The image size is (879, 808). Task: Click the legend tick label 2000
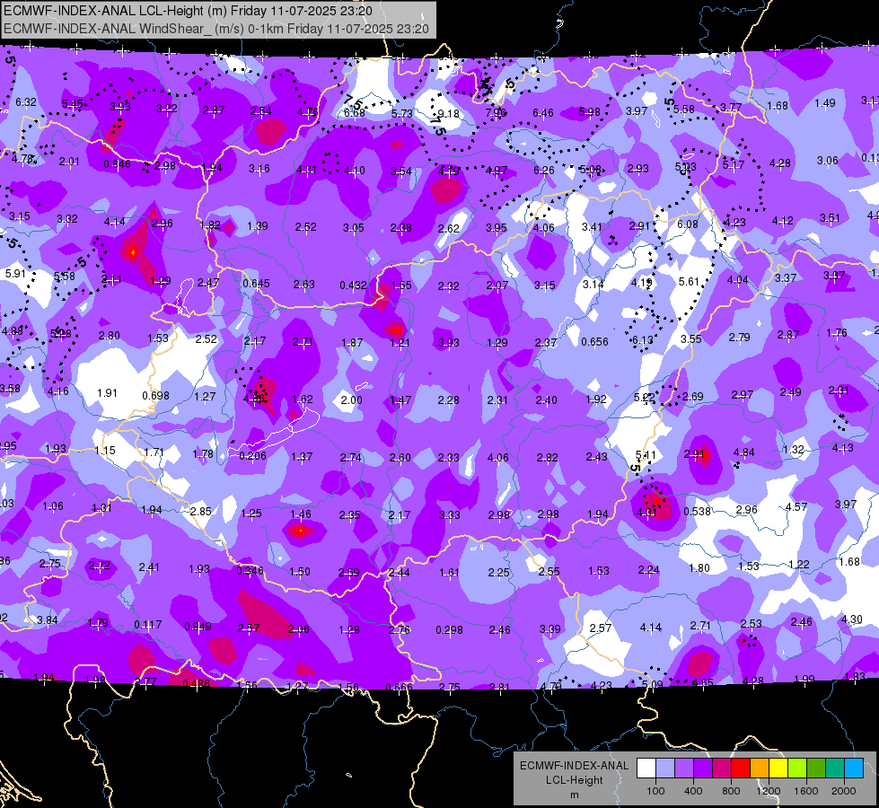coord(844,791)
